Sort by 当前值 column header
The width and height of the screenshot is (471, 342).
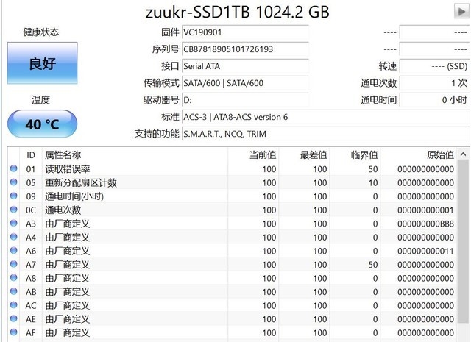click(262, 155)
